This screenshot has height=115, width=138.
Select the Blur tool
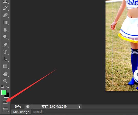[5, 30]
